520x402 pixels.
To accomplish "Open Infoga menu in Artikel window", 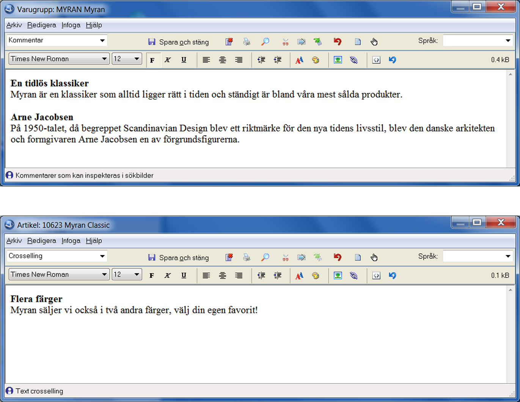I will (x=71, y=241).
